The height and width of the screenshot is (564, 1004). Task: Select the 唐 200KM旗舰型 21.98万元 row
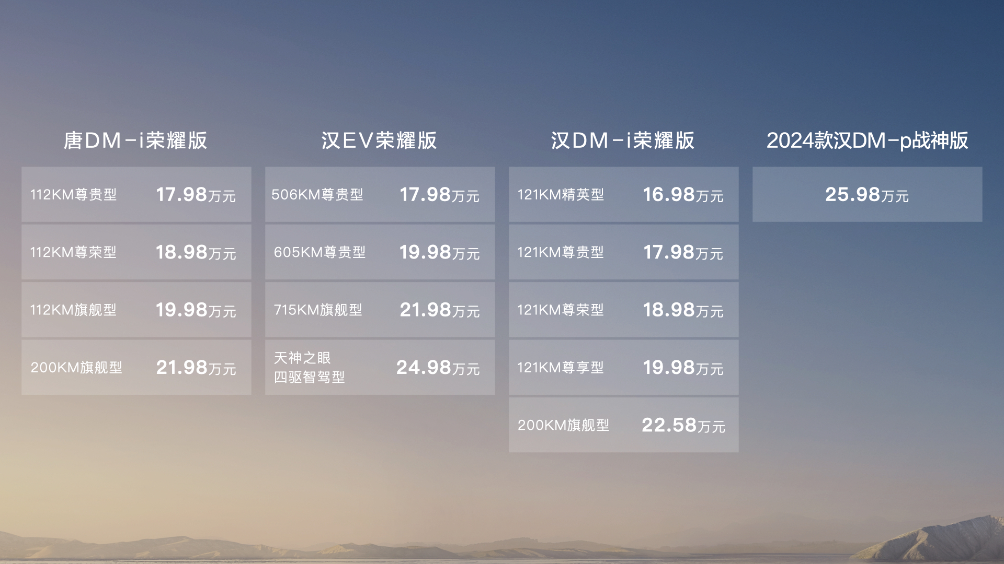(136, 367)
